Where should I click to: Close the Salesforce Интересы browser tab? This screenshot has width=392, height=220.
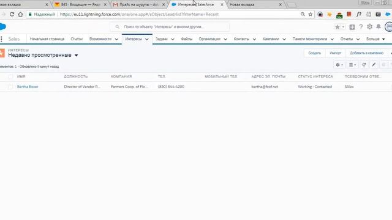pos(222,5)
